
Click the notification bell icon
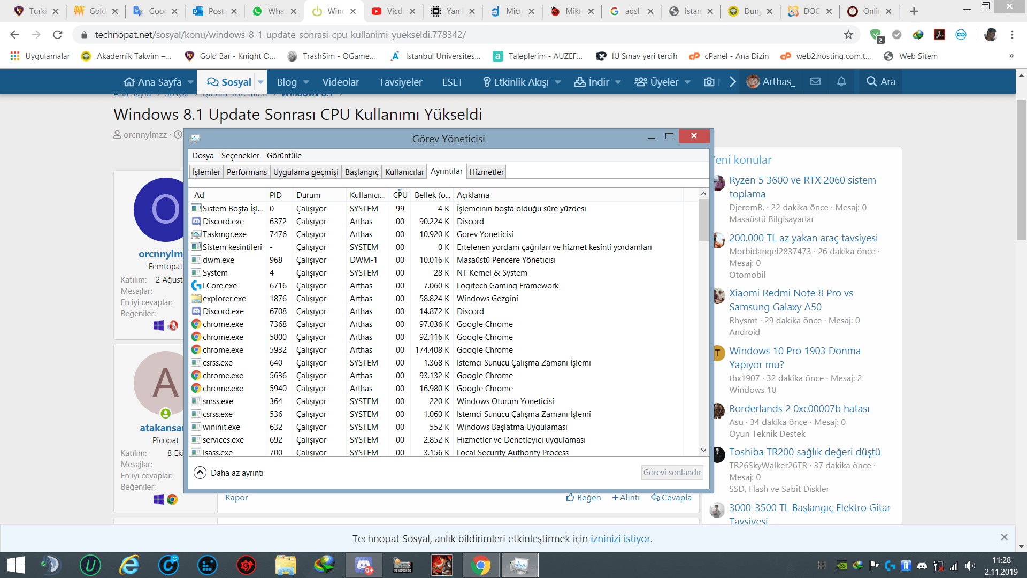[x=841, y=82]
